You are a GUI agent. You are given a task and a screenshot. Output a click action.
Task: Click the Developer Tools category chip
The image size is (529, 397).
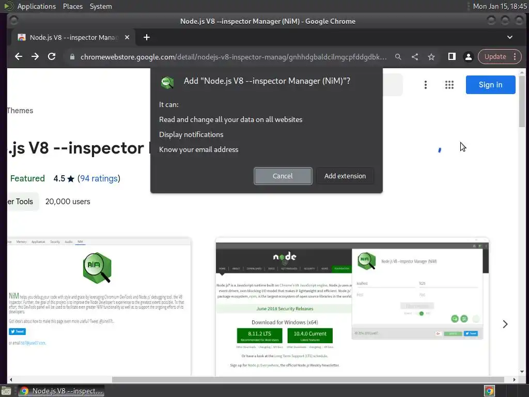pyautogui.click(x=23, y=202)
